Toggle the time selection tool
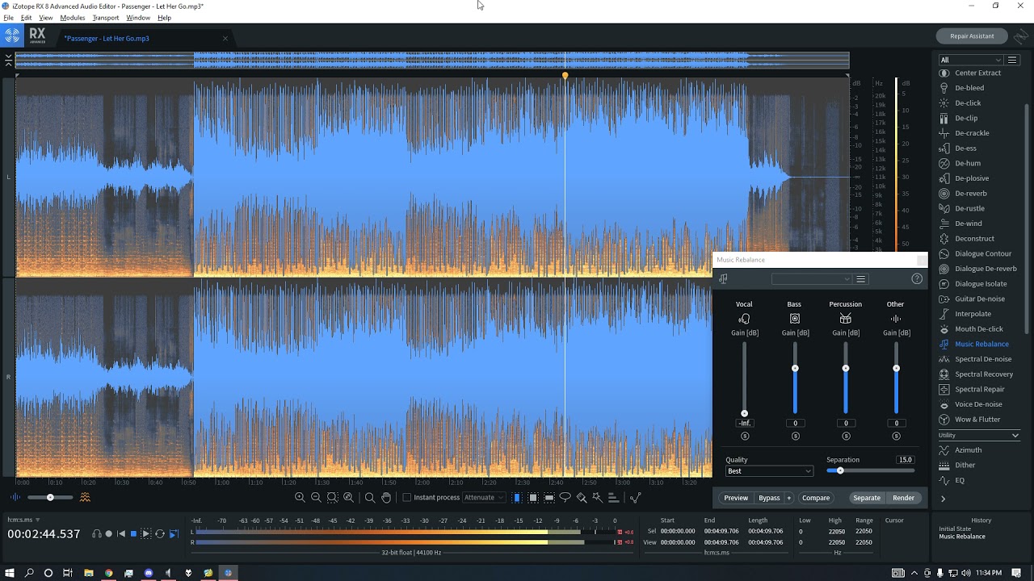The image size is (1034, 581). [517, 498]
